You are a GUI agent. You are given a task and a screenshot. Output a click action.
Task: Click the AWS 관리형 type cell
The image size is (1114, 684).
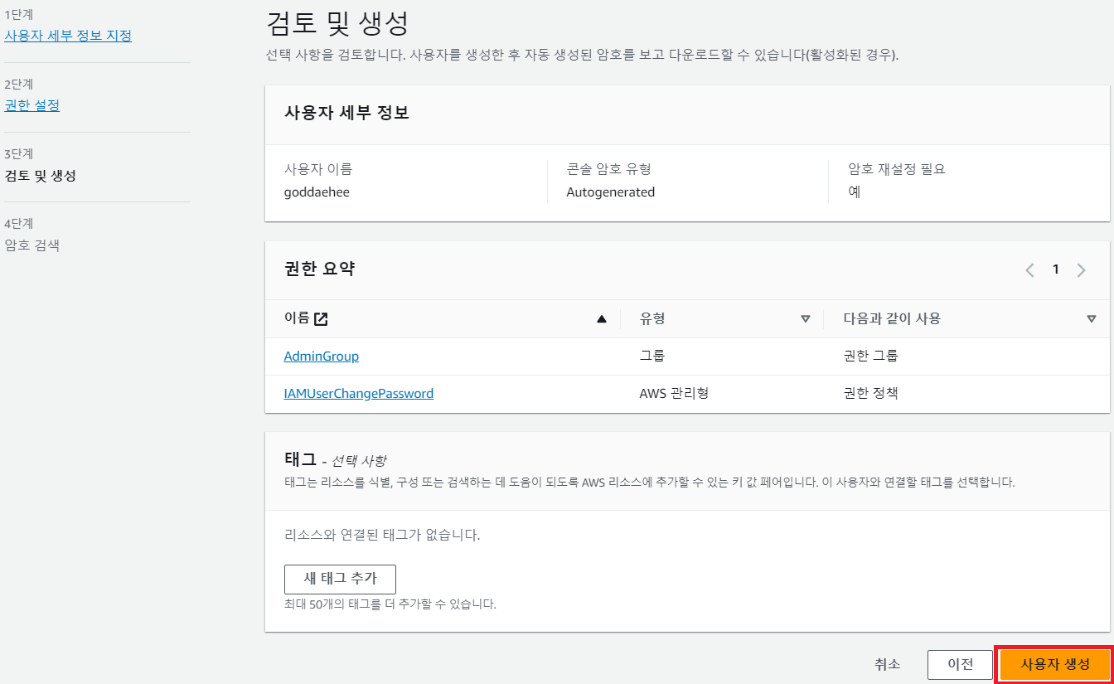coord(674,393)
